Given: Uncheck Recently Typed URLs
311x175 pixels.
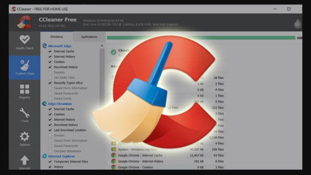Looking at the screenshot, I should tap(50, 83).
